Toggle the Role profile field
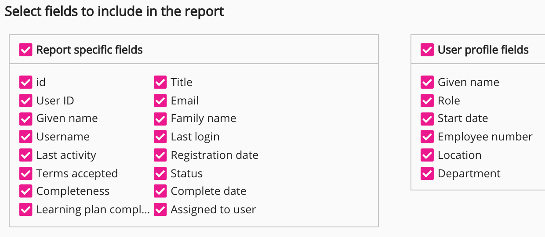Screen dimensions: 545x237 pyautogui.click(x=427, y=101)
